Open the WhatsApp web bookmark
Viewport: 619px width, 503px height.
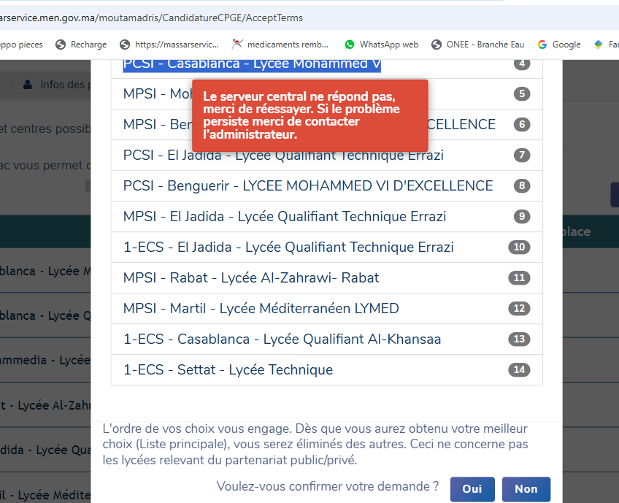pyautogui.click(x=382, y=45)
